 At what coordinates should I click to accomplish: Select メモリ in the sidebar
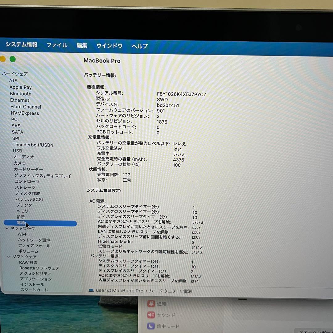[x=22, y=211]
